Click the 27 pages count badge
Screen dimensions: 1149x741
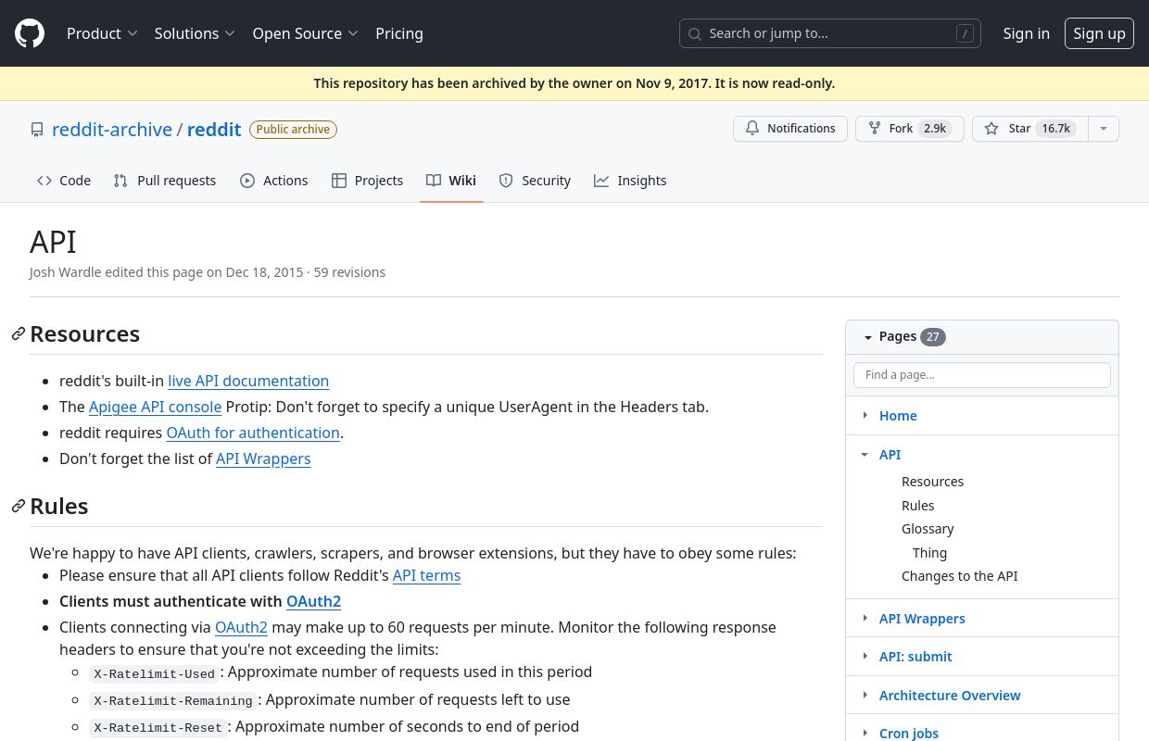tap(933, 337)
